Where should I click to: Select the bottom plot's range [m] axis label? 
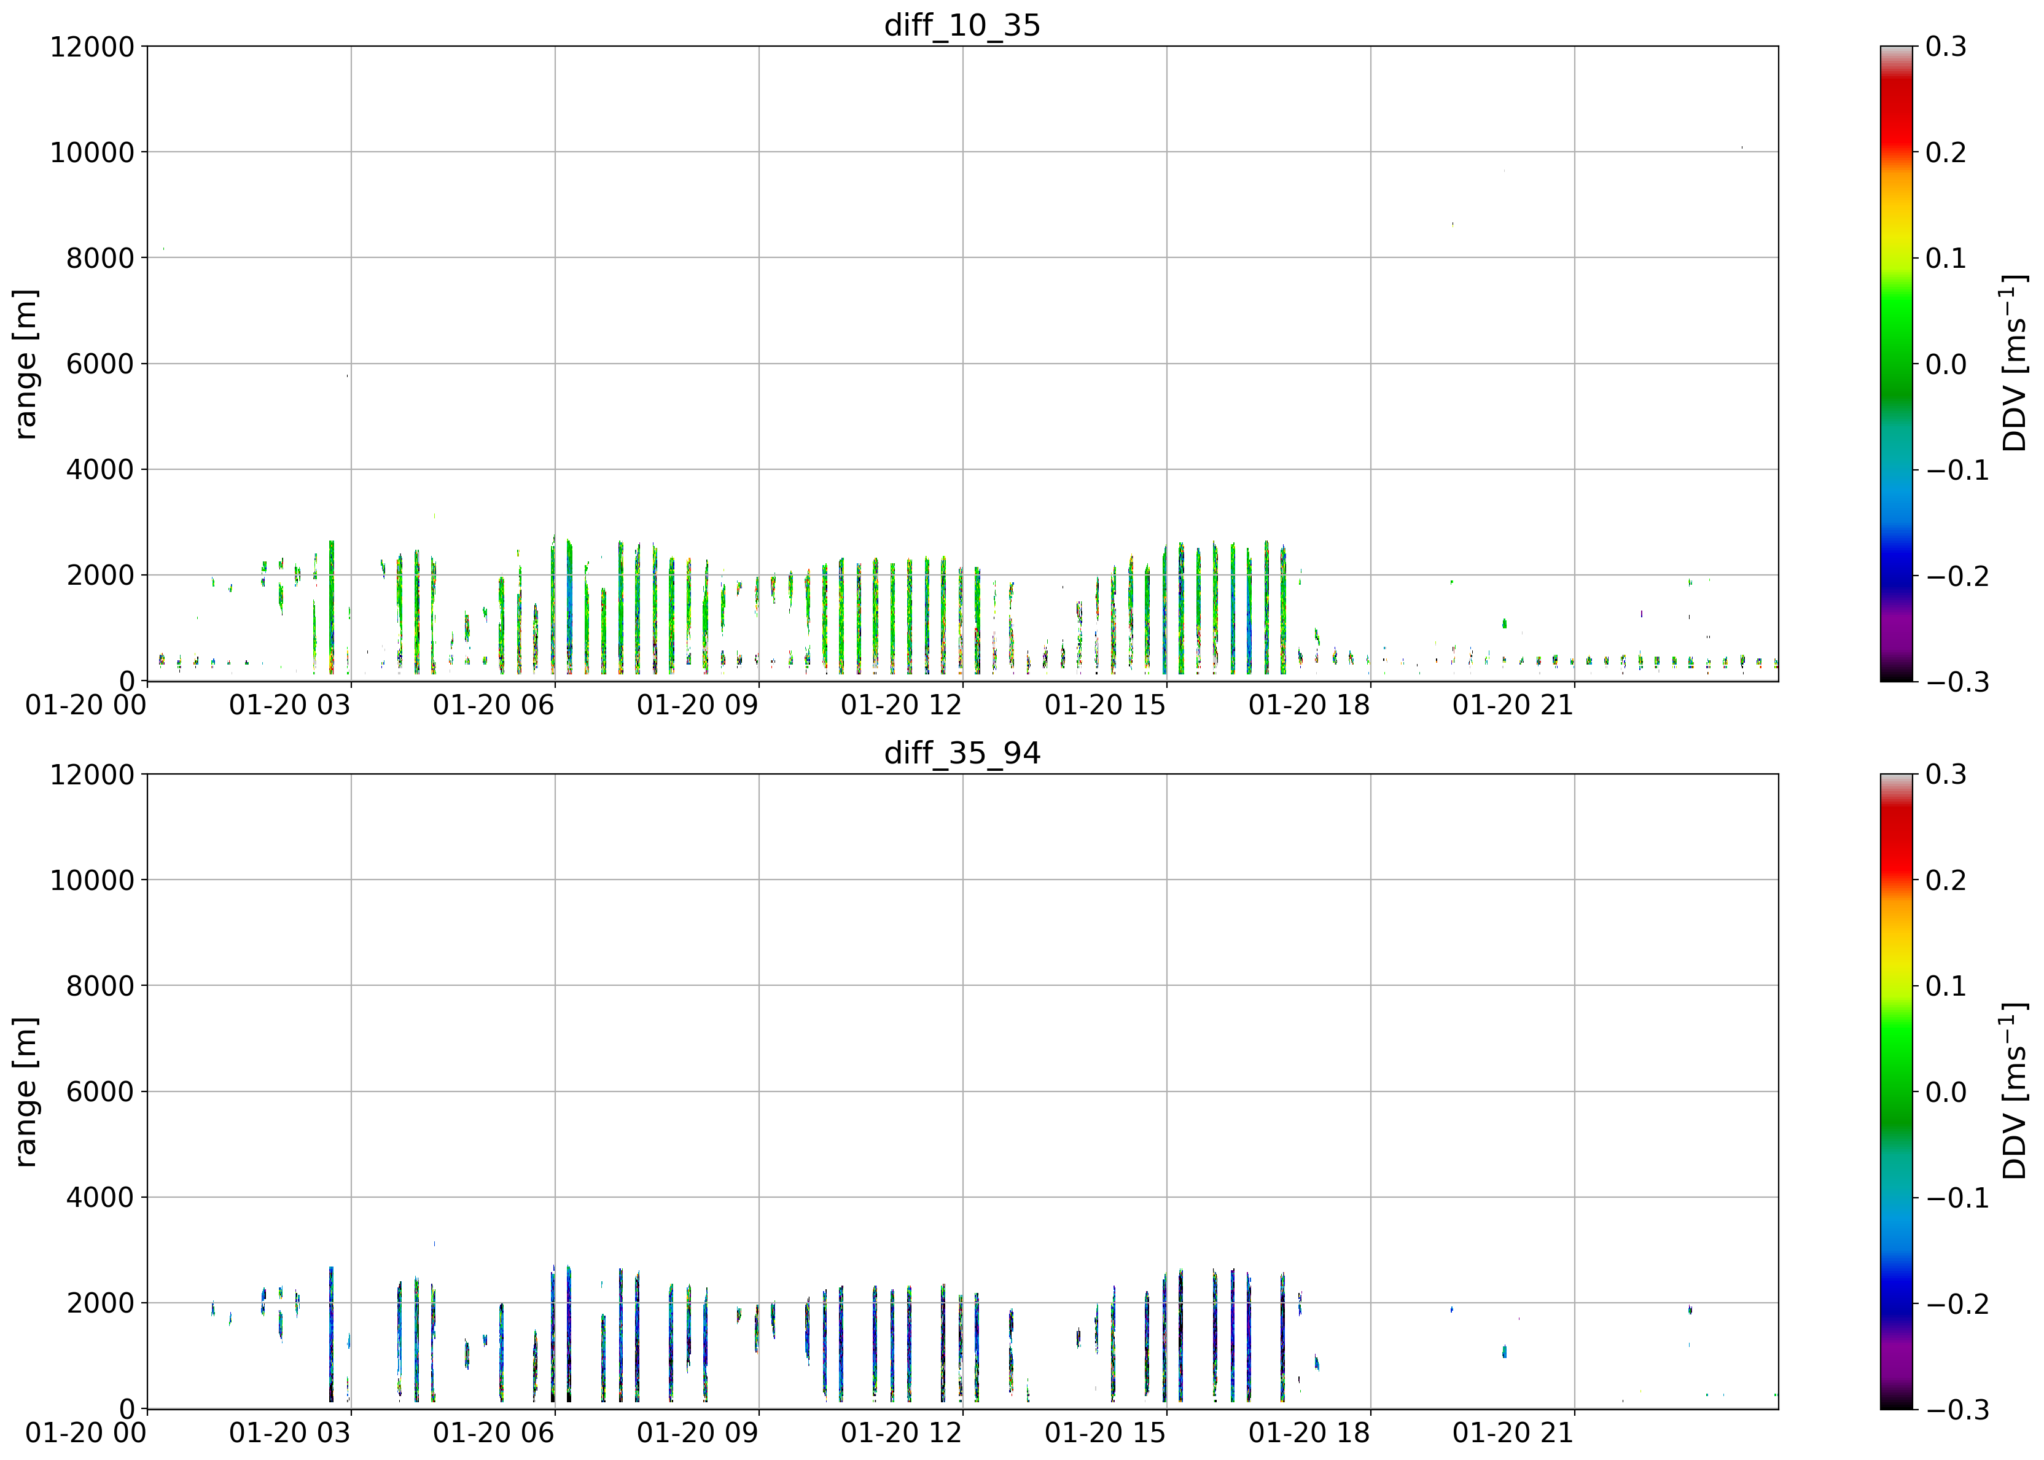tap(25, 1091)
